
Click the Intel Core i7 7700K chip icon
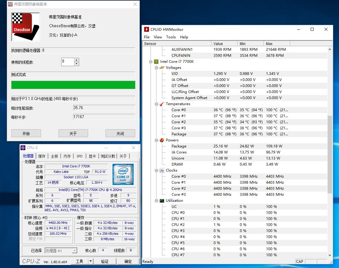156,62
